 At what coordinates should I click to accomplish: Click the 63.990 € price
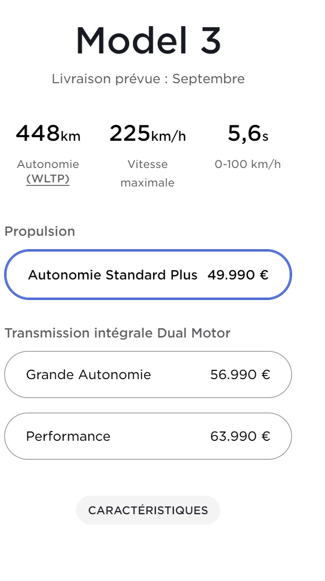(240, 436)
